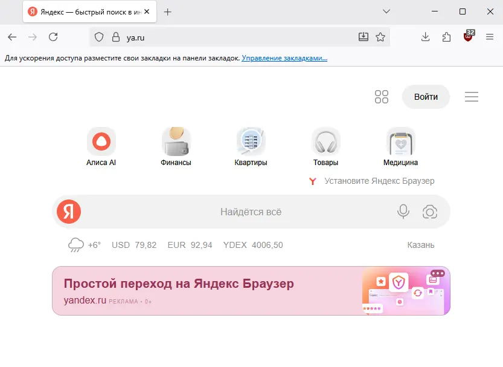The image size is (503, 367).
Task: Open the Firefox application hamburger menu
Action: (489, 37)
